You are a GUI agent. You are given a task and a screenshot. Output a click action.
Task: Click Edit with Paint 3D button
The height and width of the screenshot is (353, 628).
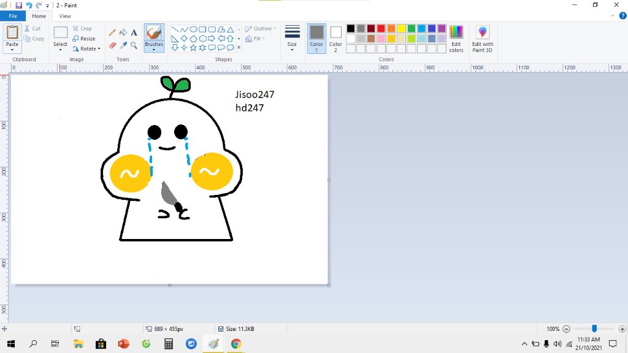pos(483,39)
